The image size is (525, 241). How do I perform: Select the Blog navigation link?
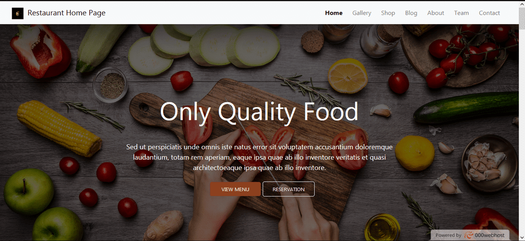[411, 13]
